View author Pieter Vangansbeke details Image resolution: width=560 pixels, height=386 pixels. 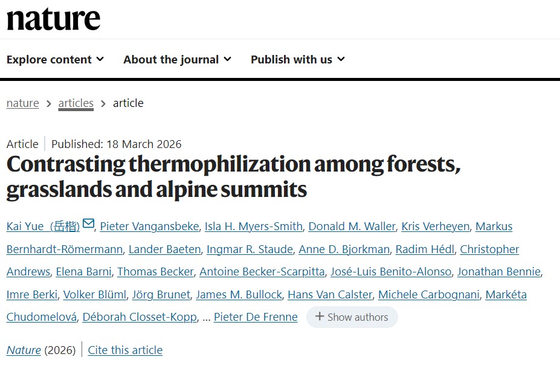149,227
